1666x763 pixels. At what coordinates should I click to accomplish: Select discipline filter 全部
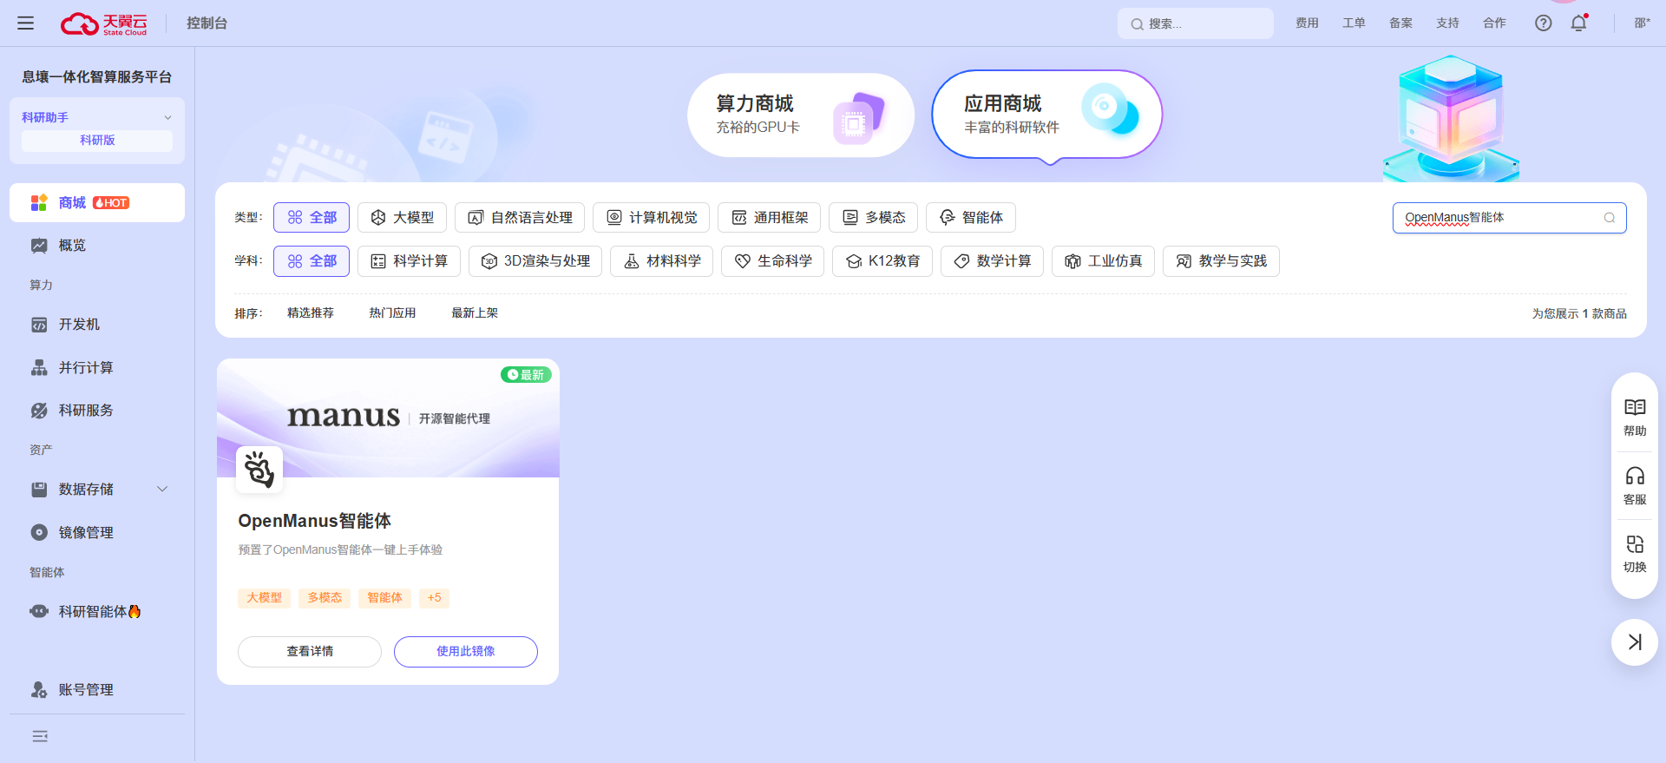coord(312,261)
